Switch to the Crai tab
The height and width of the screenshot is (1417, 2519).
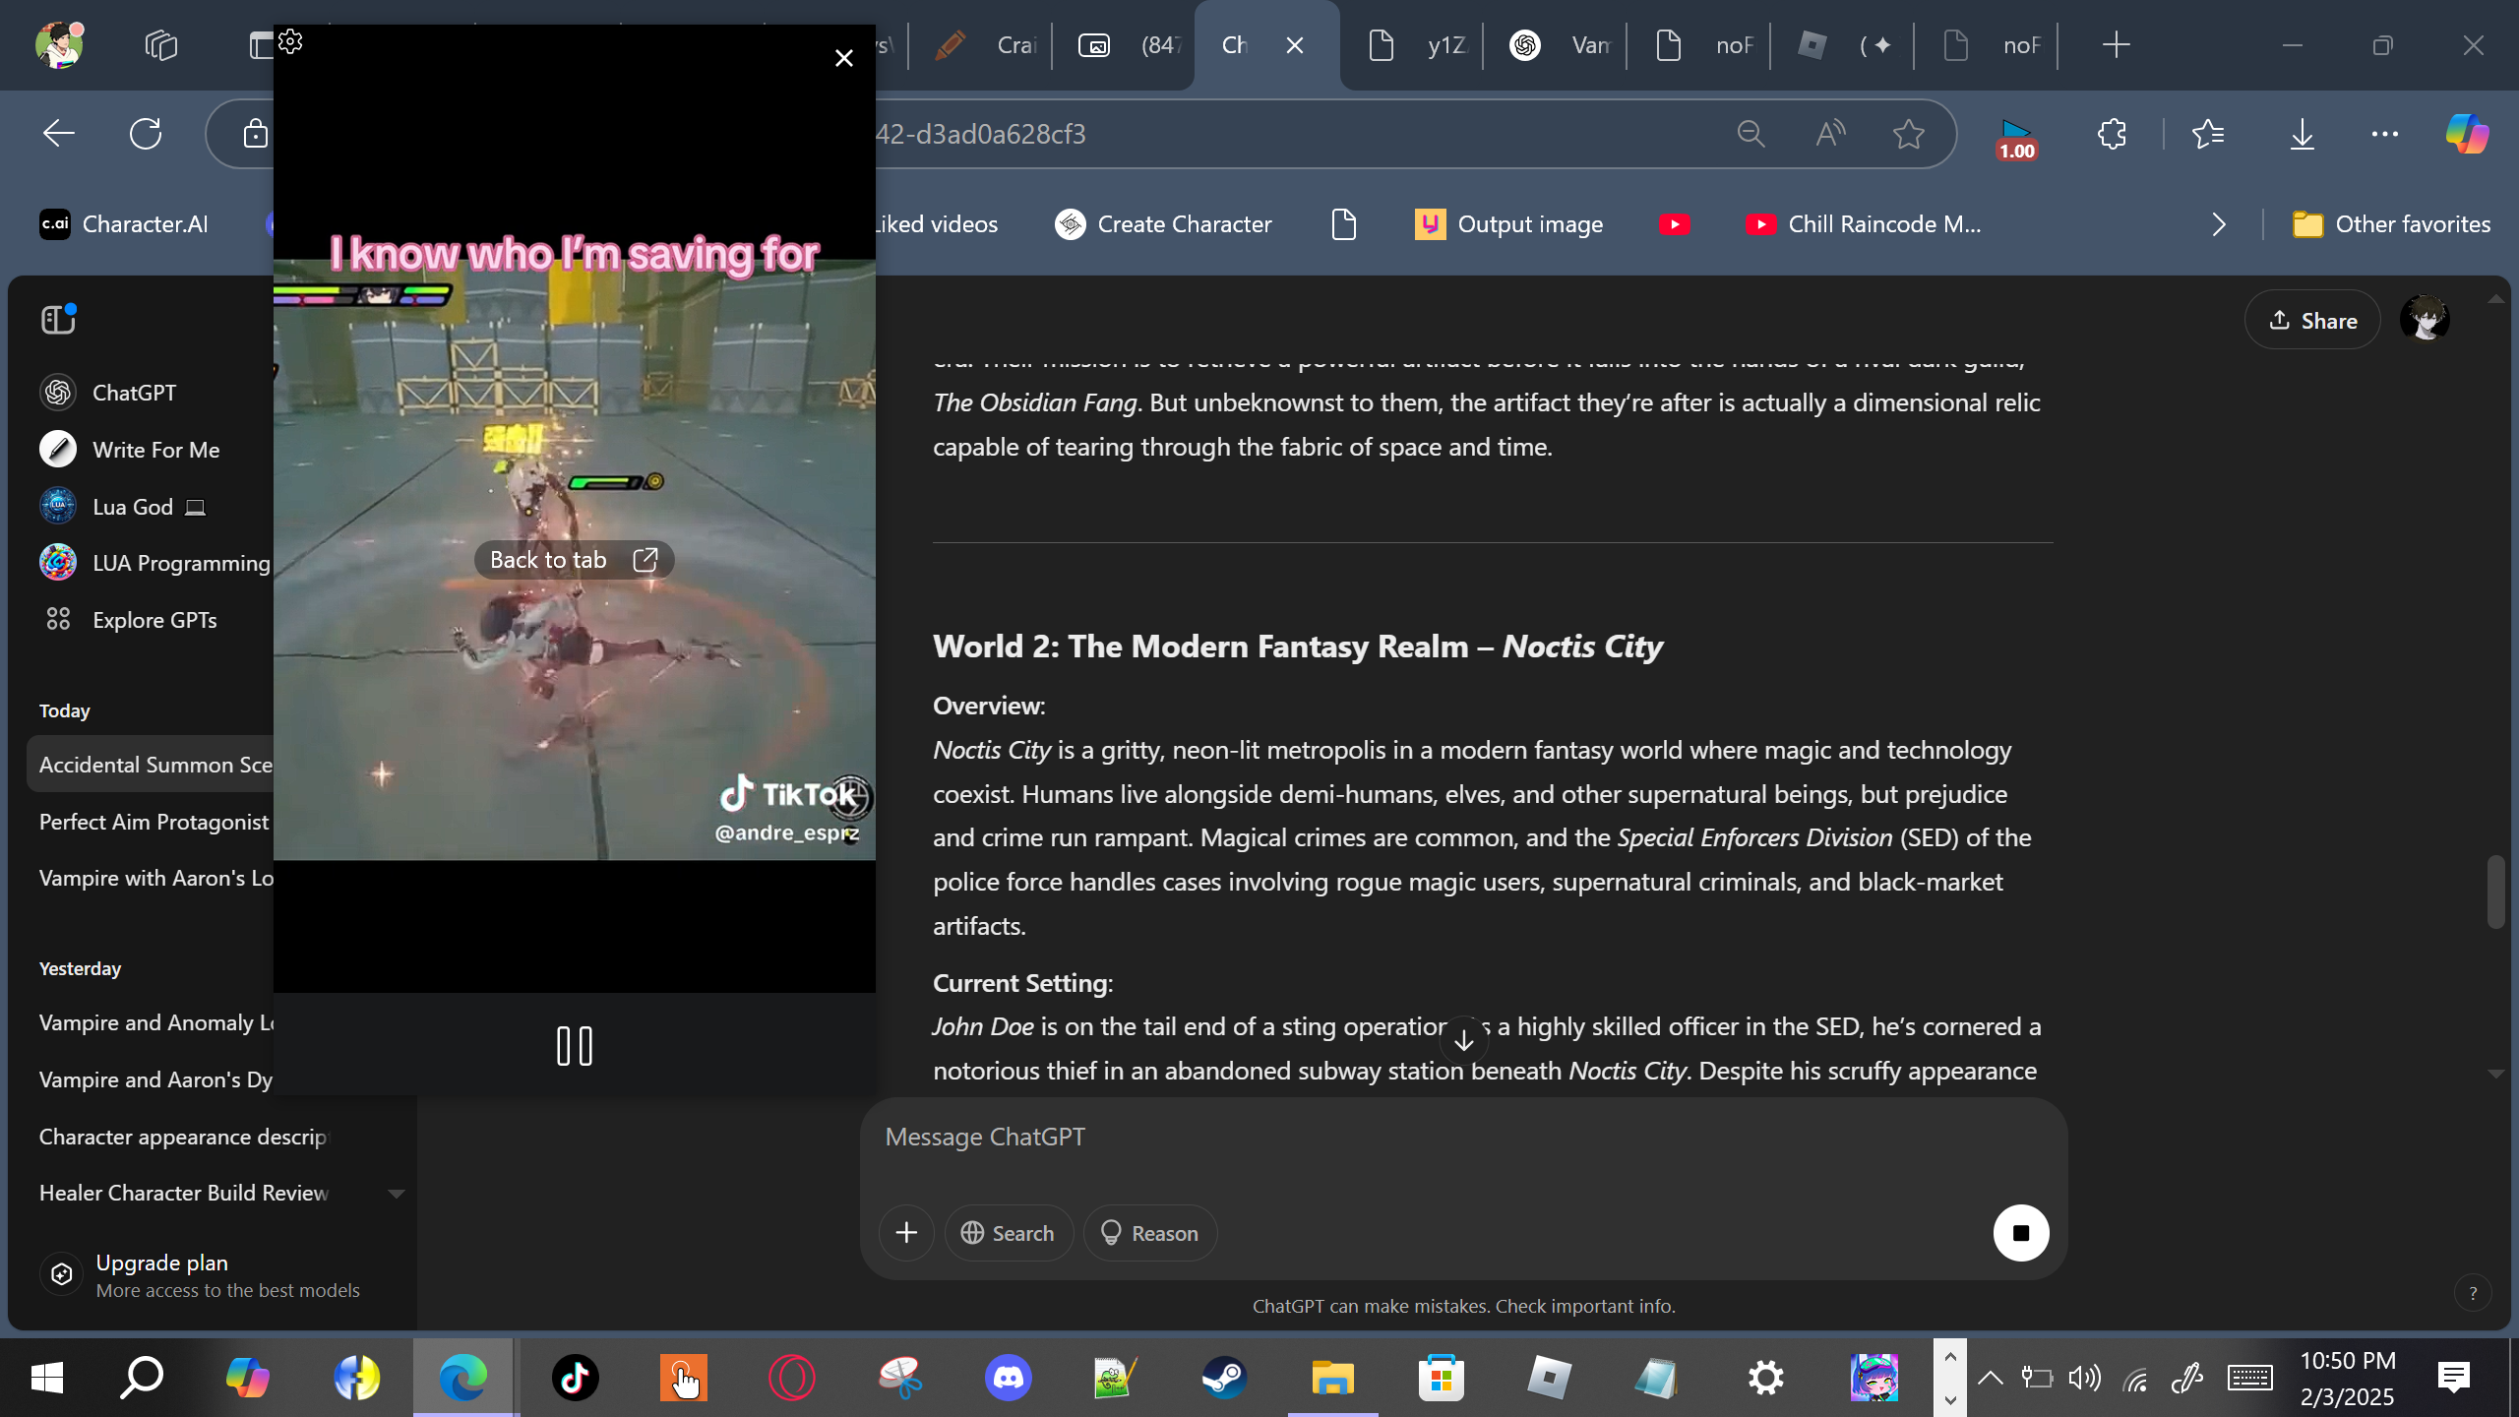984,45
